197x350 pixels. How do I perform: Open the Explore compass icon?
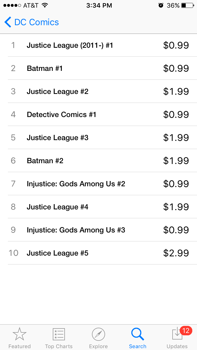(x=98, y=334)
